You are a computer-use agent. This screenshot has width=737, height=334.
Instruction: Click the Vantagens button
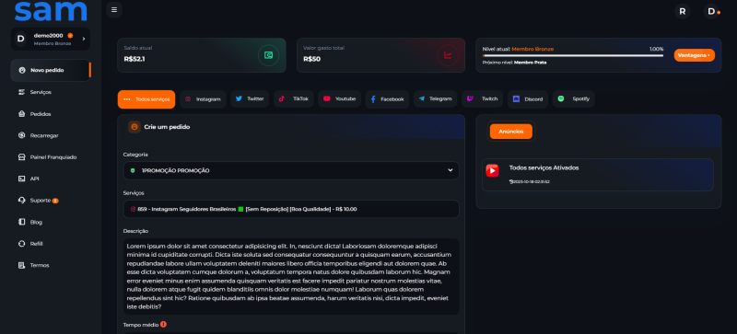pyautogui.click(x=695, y=55)
